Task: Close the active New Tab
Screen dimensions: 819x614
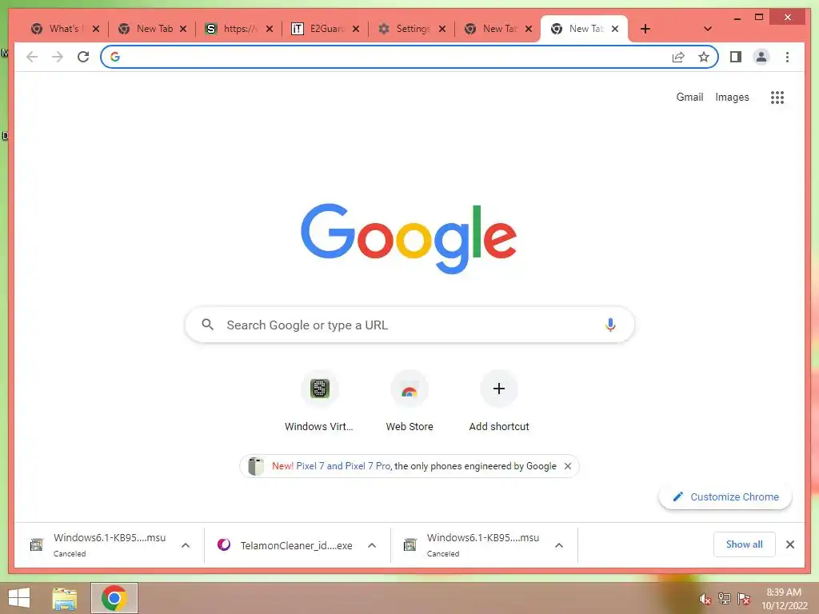Action: [615, 29]
